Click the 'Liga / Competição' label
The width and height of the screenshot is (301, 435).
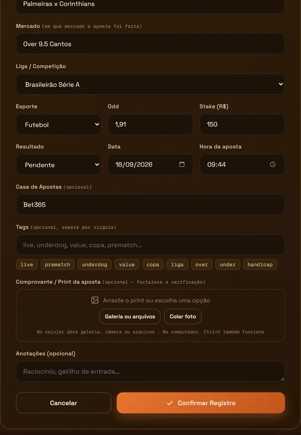(41, 66)
